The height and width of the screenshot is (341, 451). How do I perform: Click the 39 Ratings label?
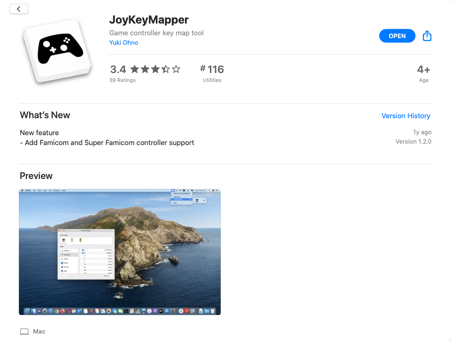click(x=122, y=80)
